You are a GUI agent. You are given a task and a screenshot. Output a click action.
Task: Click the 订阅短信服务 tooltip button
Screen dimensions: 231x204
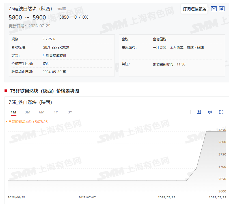click(x=195, y=9)
